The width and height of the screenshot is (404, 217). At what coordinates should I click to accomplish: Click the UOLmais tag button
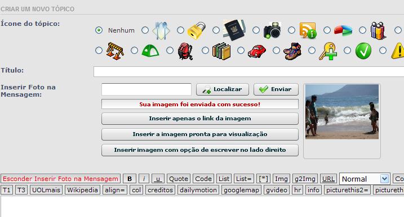coord(46,190)
